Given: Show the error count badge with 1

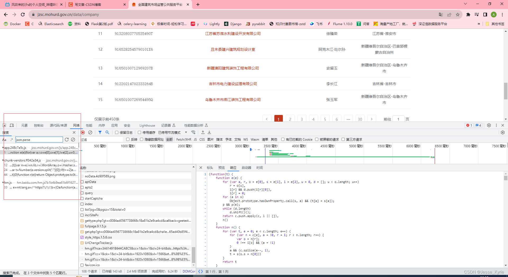Looking at the screenshot, I should [469, 125].
